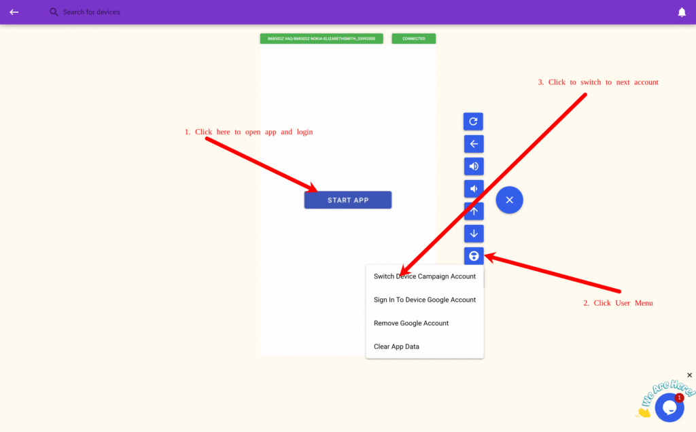This screenshot has width=696, height=432.
Task: Open the user menu icon button
Action: [x=474, y=256]
